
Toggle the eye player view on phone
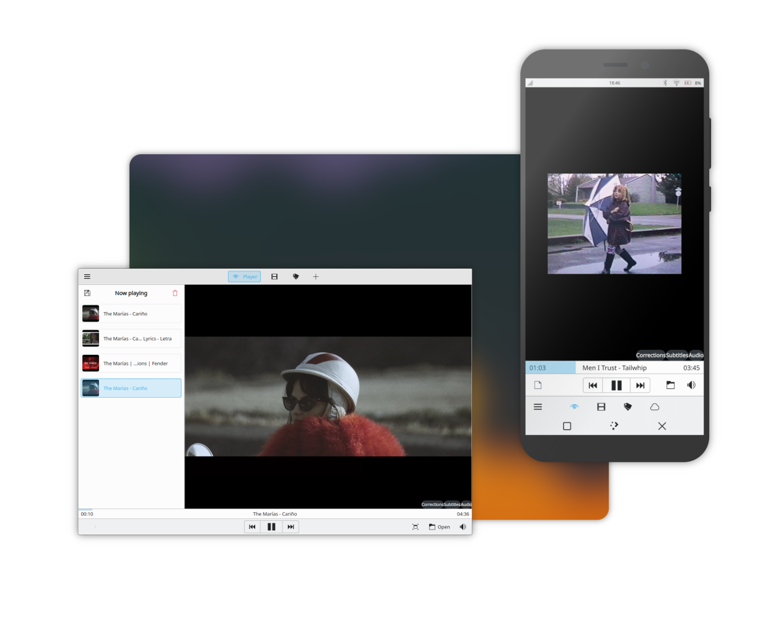point(574,407)
